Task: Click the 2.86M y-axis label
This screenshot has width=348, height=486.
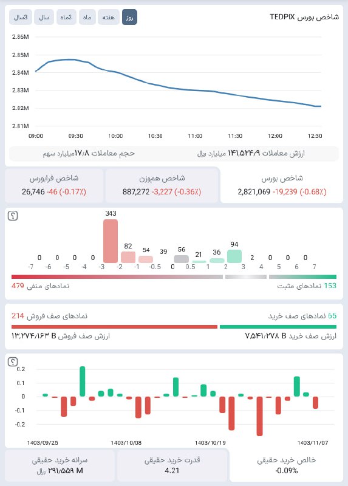Action: (x=21, y=37)
